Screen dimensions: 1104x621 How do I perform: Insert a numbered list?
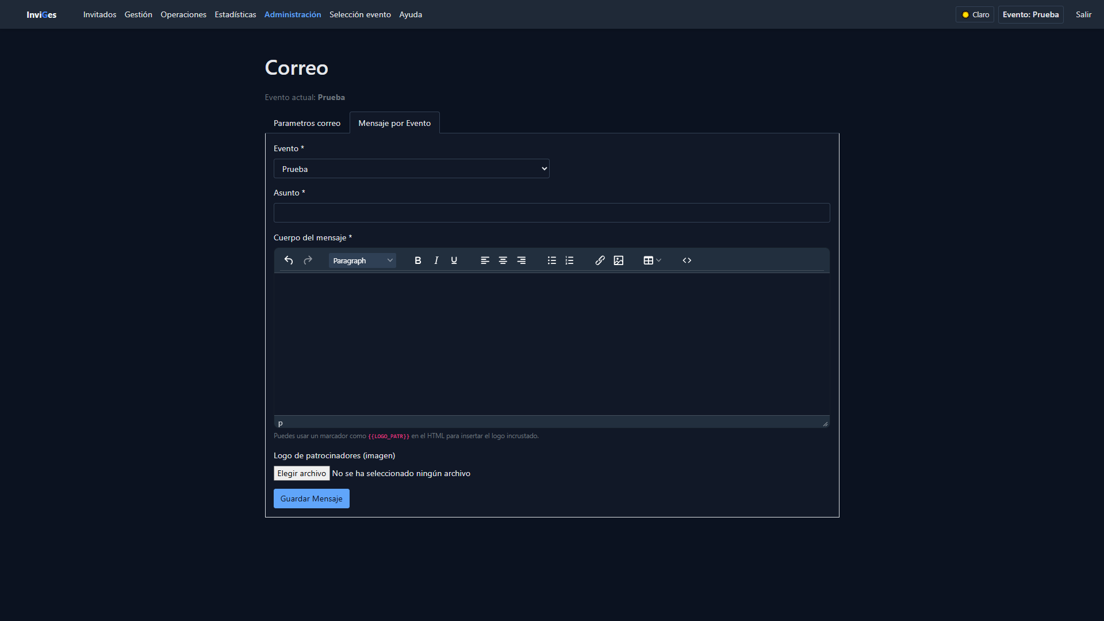[x=569, y=260]
